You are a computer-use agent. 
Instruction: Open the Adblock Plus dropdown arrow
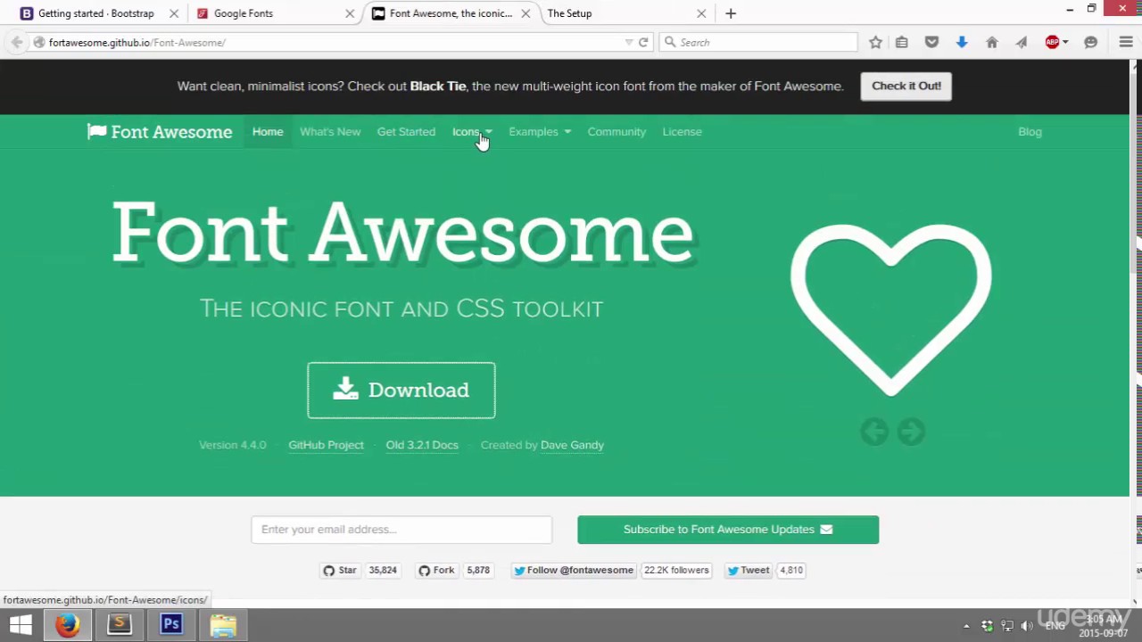pos(1065,42)
